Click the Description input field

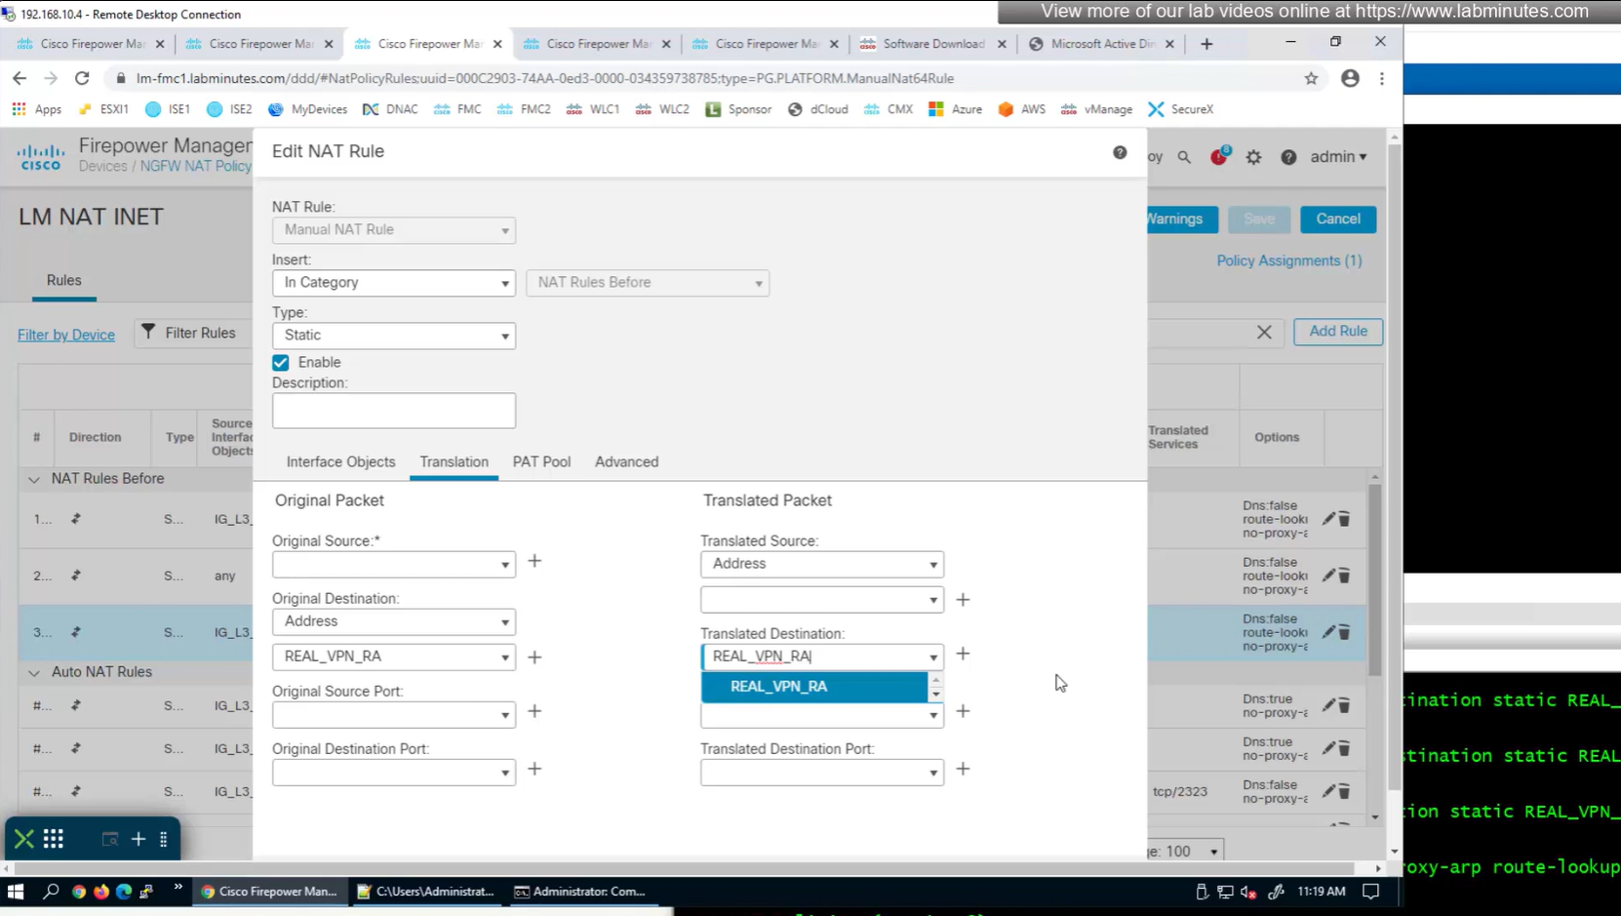point(393,411)
